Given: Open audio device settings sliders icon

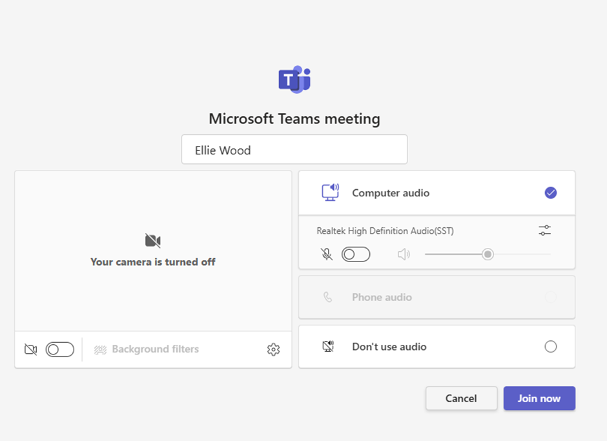Looking at the screenshot, I should (544, 231).
